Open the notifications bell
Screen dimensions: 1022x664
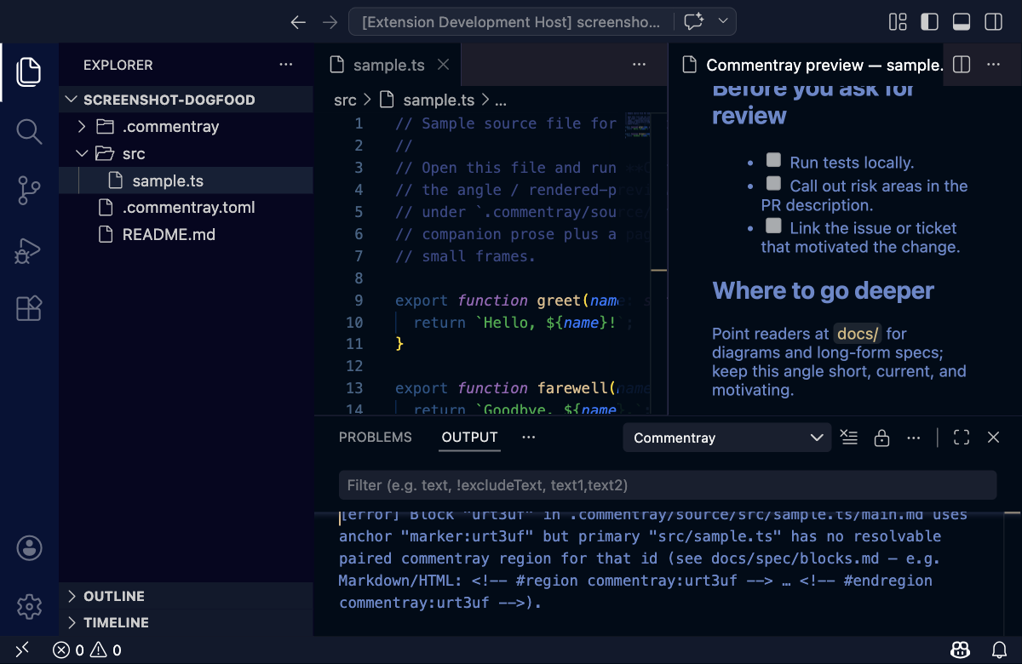[x=1000, y=650]
